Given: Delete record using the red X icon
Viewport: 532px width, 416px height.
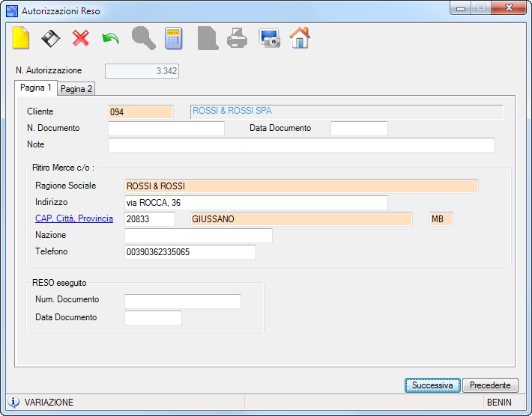Looking at the screenshot, I should [80, 38].
